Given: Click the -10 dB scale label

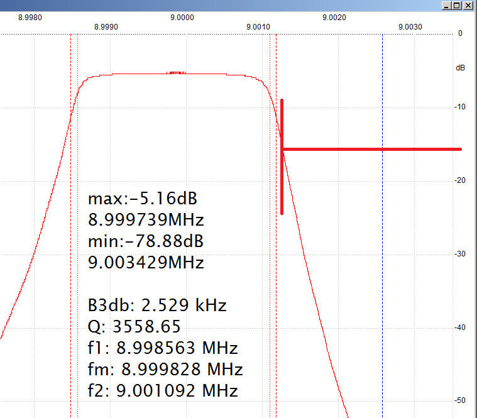Looking at the screenshot, I should point(460,107).
